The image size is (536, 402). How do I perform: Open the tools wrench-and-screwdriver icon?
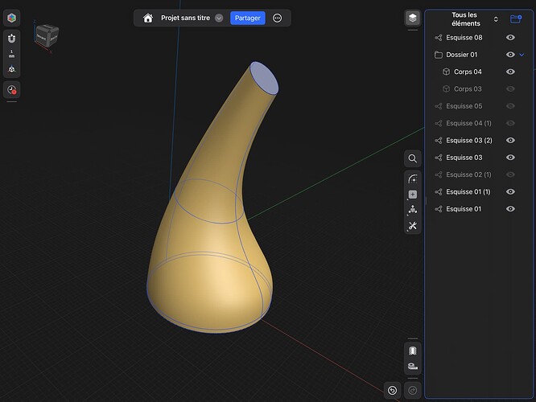click(x=413, y=226)
